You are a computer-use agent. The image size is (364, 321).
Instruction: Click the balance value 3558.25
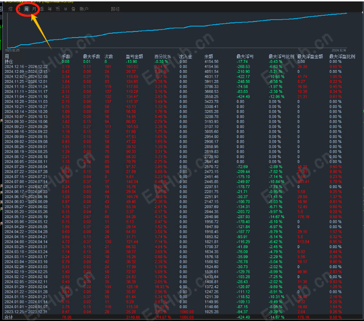pyautogui.click(x=211, y=97)
